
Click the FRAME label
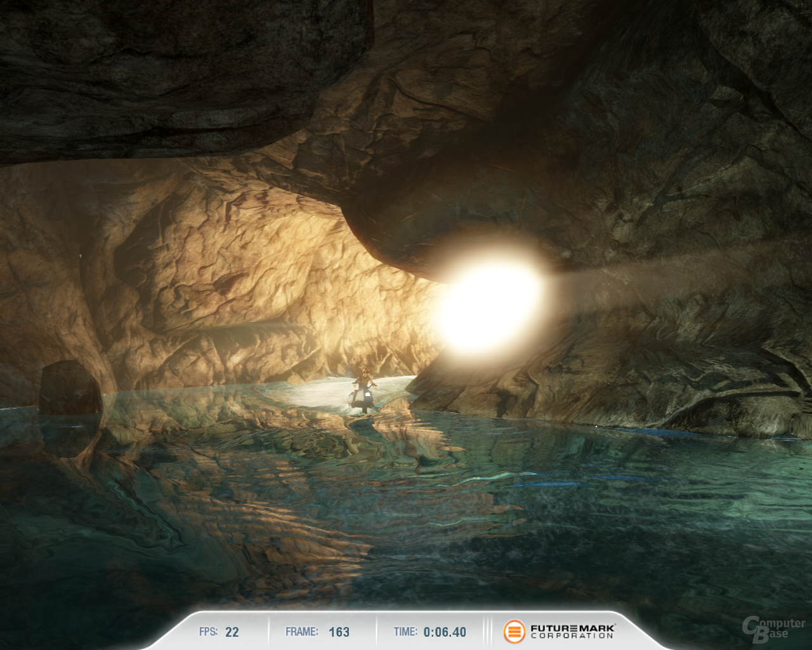point(302,632)
